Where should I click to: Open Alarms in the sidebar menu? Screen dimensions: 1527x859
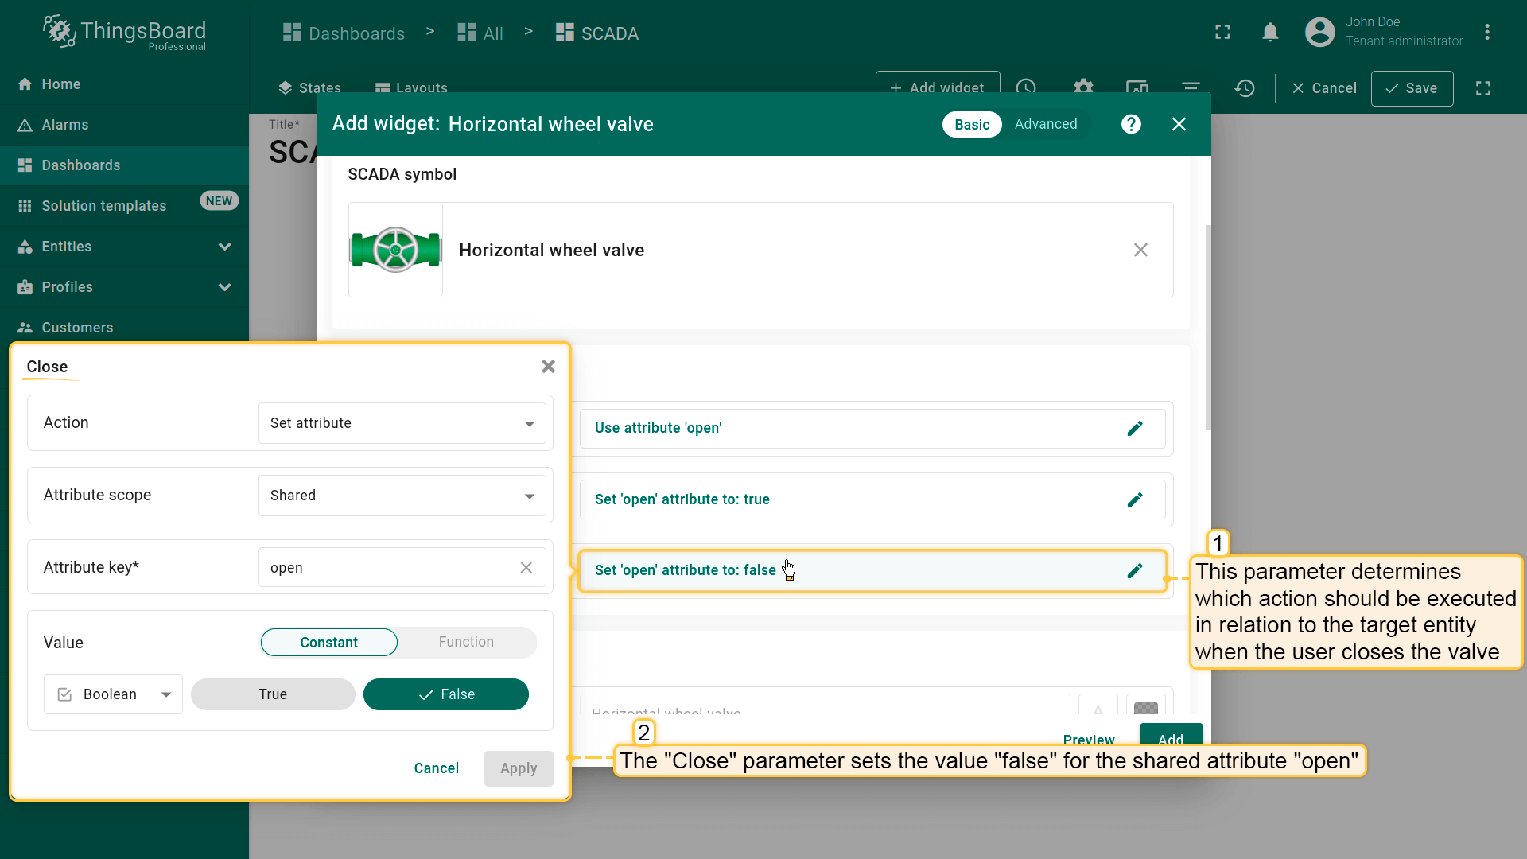65,125
